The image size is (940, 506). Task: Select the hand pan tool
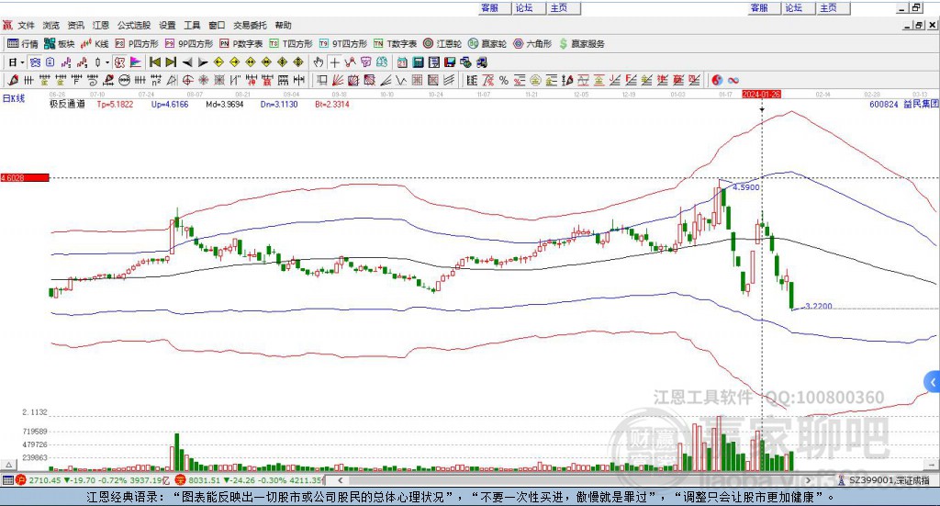click(x=319, y=62)
